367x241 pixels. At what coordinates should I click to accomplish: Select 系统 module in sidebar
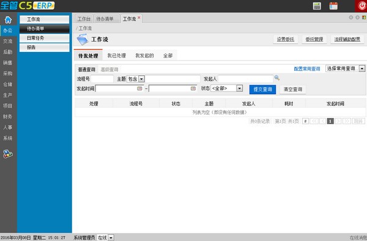click(9, 138)
